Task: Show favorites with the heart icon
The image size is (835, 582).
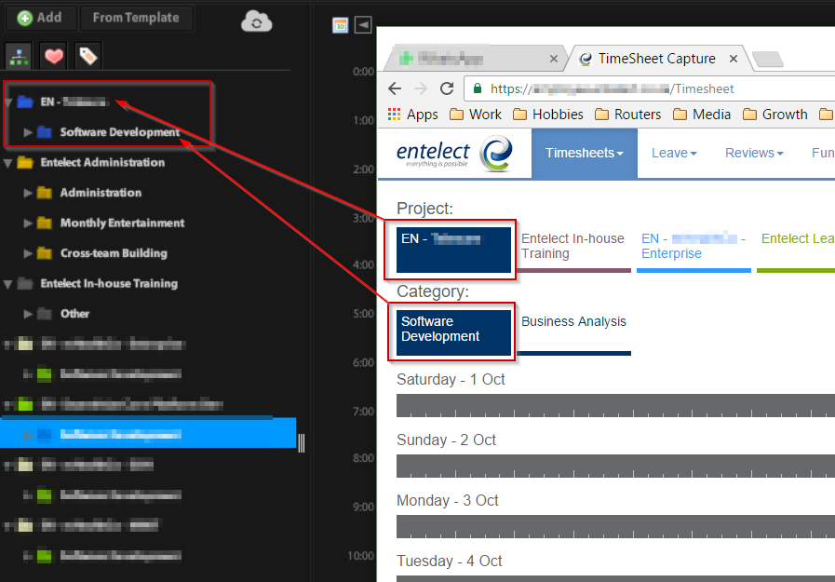Action: [x=54, y=56]
